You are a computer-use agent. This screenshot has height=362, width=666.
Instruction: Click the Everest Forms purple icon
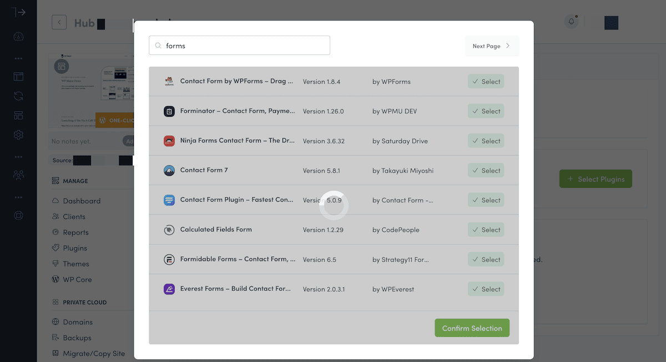[x=169, y=289]
